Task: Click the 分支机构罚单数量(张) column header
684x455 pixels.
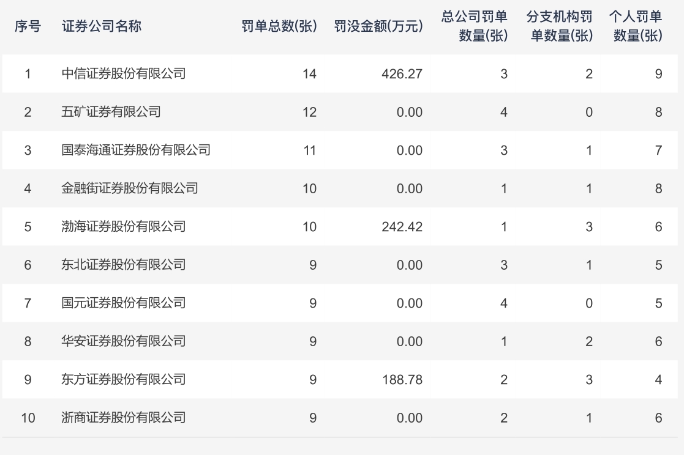Action: pos(559,26)
